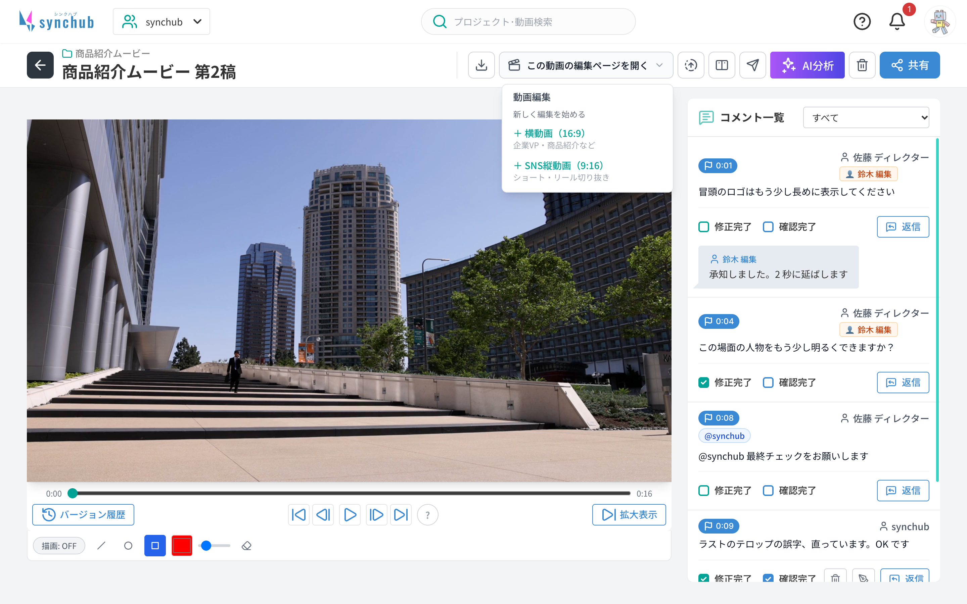The width and height of the screenshot is (967, 604).
Task: Open the side-by-side compare icon
Action: (x=722, y=65)
